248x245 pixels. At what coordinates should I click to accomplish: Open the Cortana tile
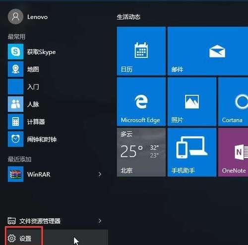(x=233, y=101)
